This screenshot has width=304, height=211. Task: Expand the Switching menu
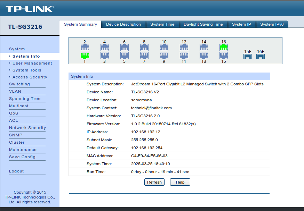click(x=19, y=84)
